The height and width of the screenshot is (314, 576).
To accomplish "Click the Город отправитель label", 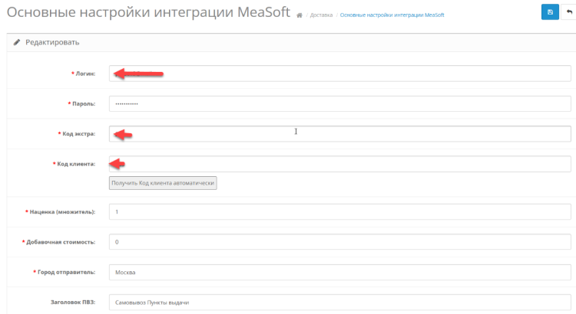I will [x=66, y=272].
